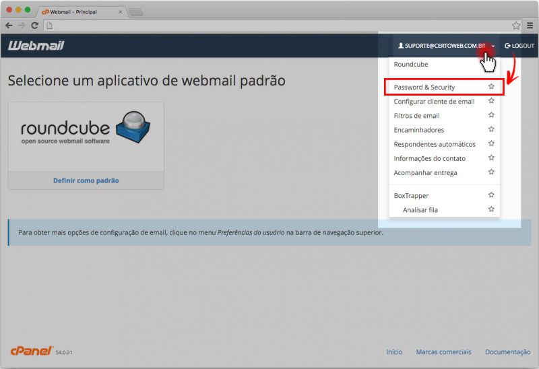The width and height of the screenshot is (539, 369).
Task: Open the Documentação footer link
Action: (x=508, y=351)
